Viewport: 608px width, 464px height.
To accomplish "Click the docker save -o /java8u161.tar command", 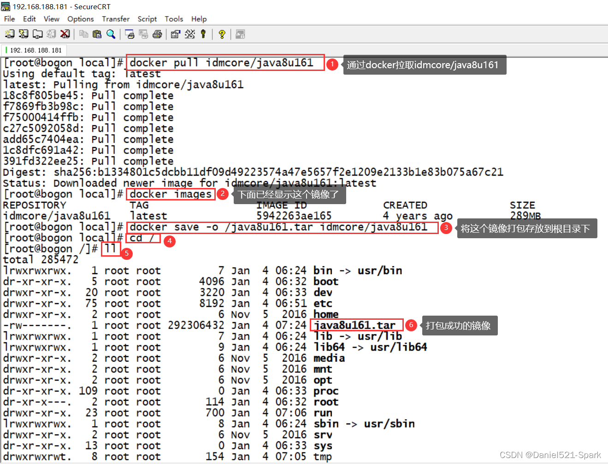I will pyautogui.click(x=279, y=227).
